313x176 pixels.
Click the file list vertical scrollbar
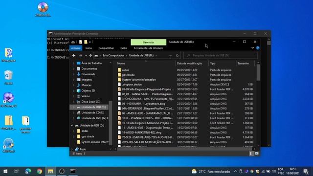258,73
